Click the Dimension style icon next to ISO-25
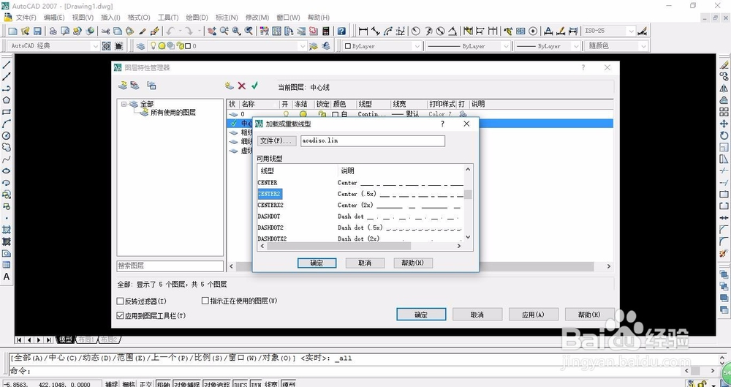Screen dimensions: 731x387 (x=643, y=31)
